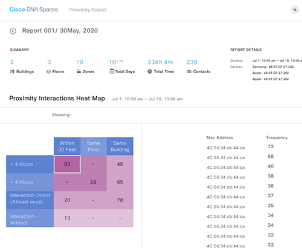This screenshot has height=248, width=302.
Task: Click the frequency value 37
Action: click(x=271, y=196)
